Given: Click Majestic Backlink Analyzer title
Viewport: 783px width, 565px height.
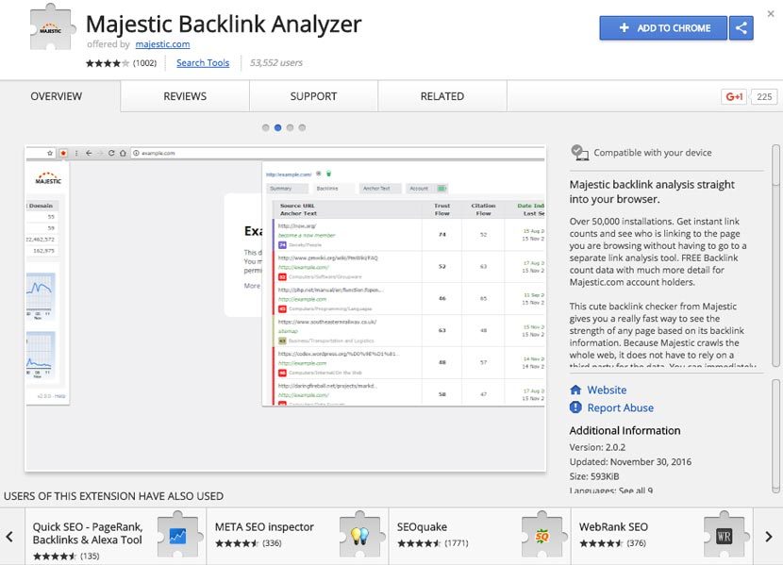Looking at the screenshot, I should pyautogui.click(x=224, y=24).
